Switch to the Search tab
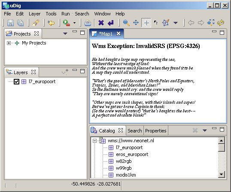231x192 pixels. [135, 131]
